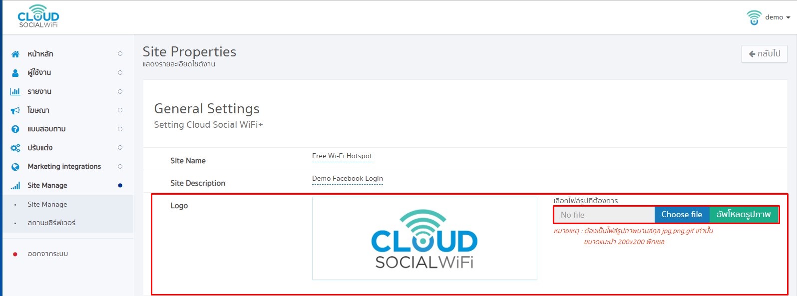Click the globe icon beside Marketing integrations

[x=15, y=167]
